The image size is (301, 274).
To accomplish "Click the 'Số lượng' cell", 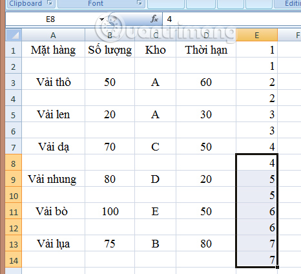I will coord(110,49).
